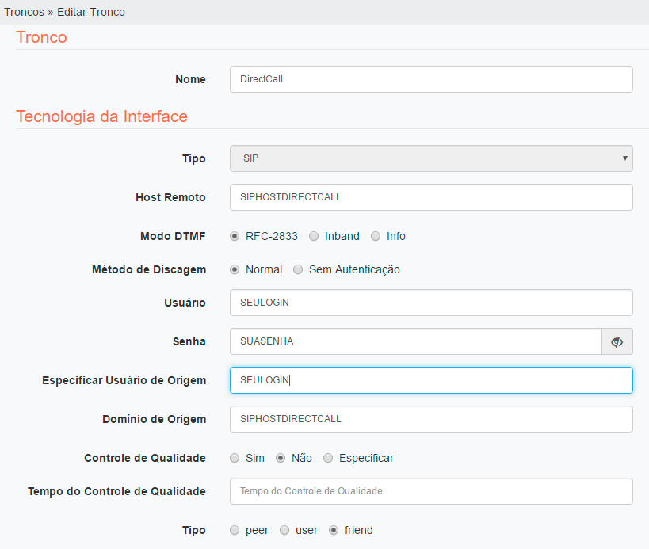Choose Sem Autenticação dialing method
The width and height of the screenshot is (649, 549).
tap(298, 269)
